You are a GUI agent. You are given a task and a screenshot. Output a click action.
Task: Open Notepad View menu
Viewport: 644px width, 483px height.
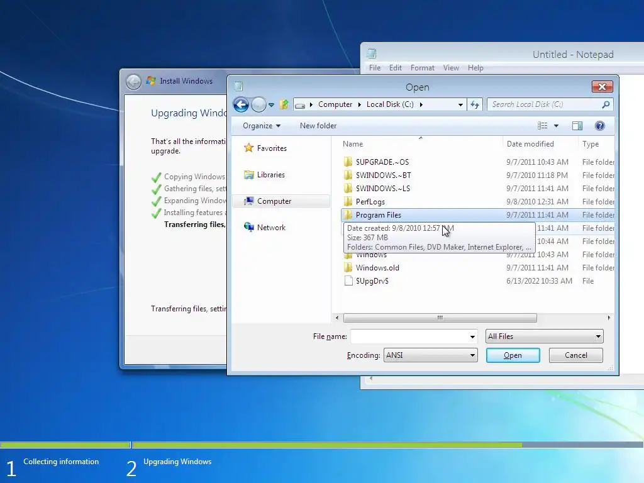451,68
